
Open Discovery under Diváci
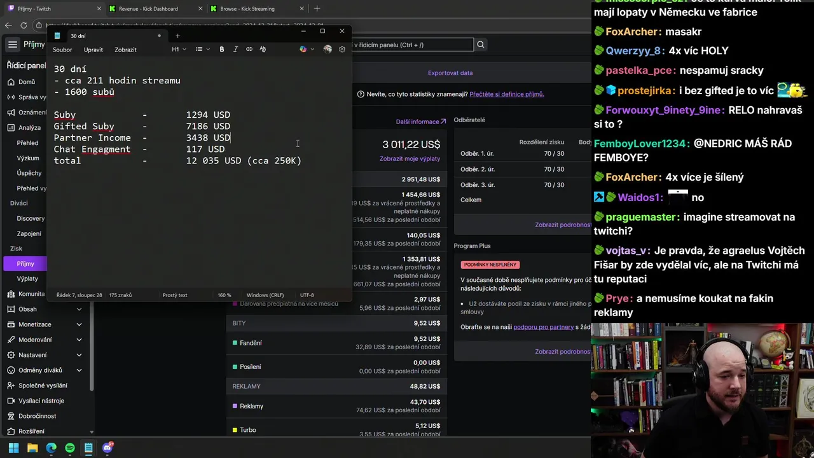[x=31, y=218]
